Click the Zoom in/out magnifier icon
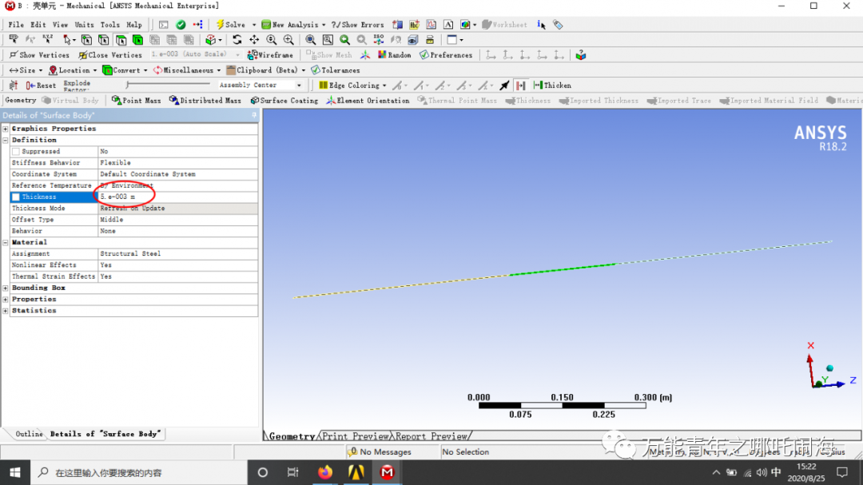Screen dimensions: 863x485 click(x=272, y=40)
